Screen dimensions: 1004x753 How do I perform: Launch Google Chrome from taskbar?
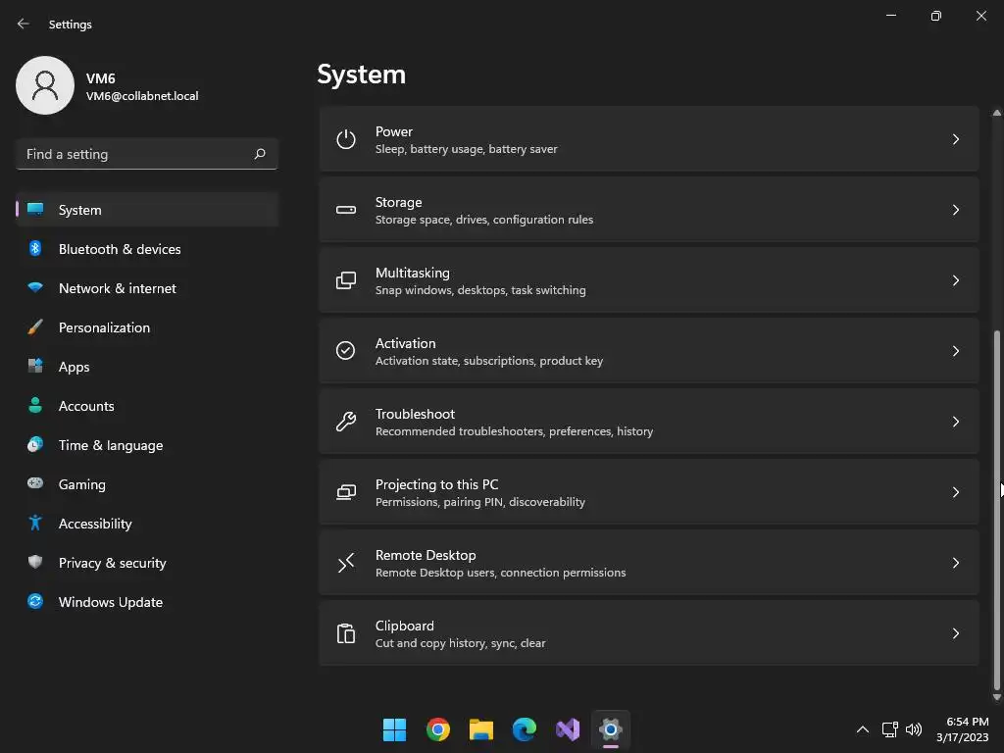click(438, 729)
